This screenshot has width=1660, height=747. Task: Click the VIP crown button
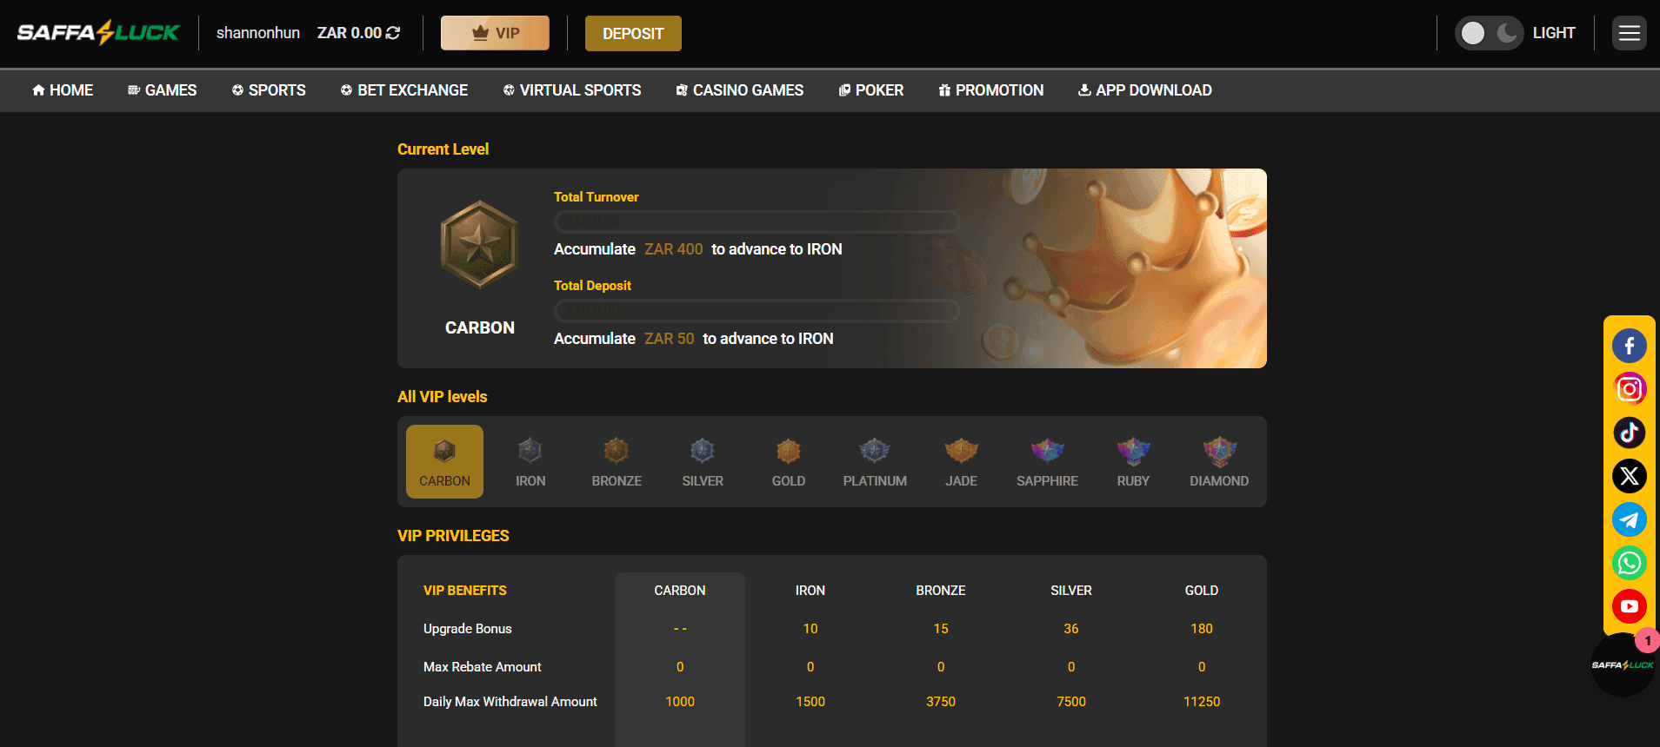[x=495, y=33]
